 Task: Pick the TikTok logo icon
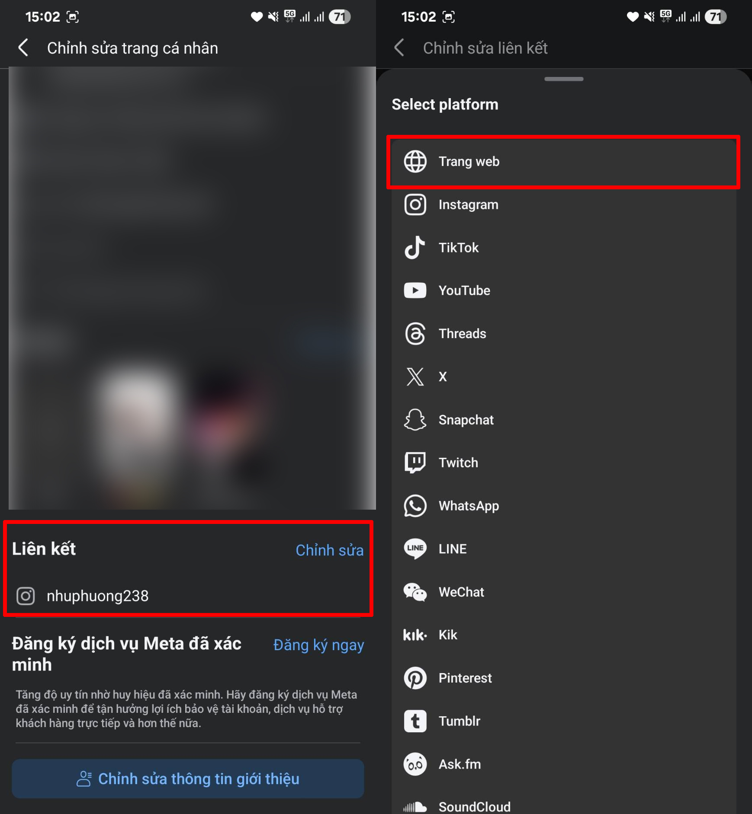coord(415,247)
